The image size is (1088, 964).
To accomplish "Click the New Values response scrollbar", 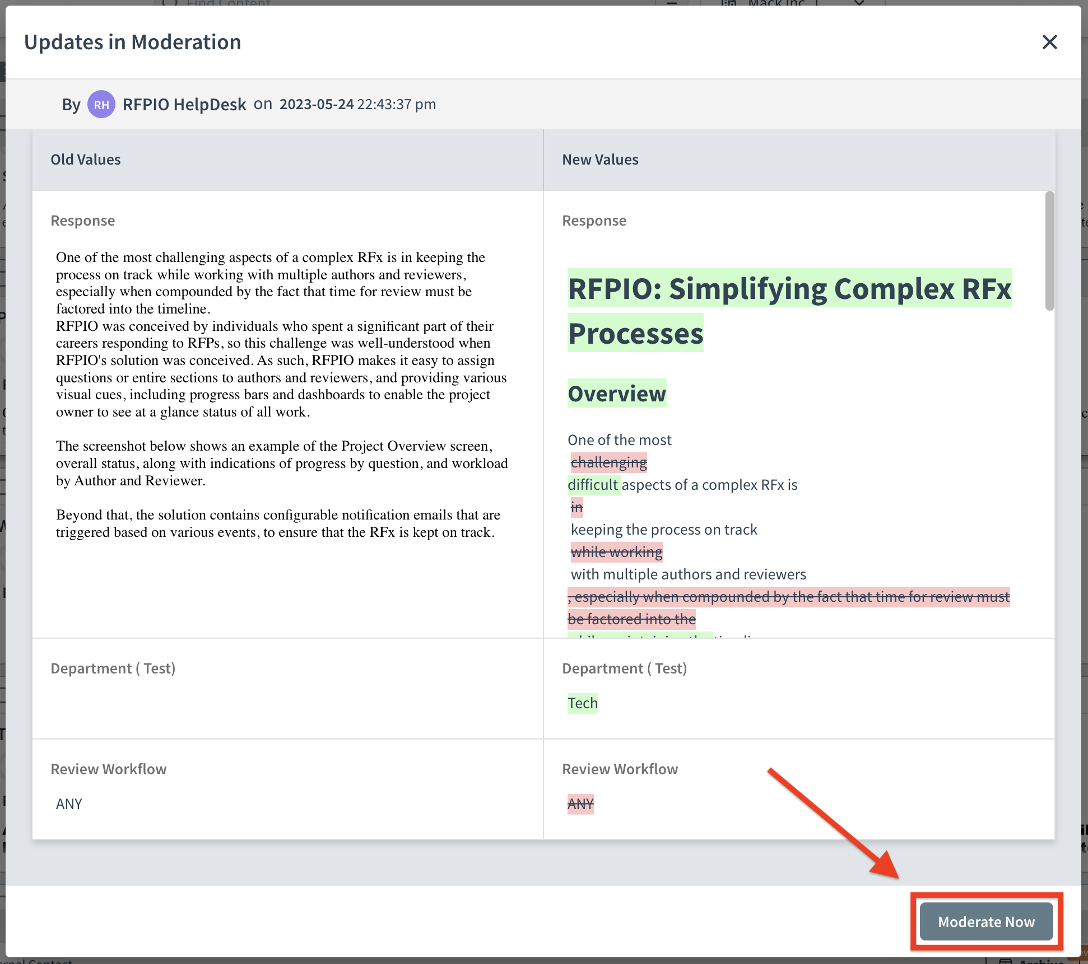I will tap(1049, 250).
